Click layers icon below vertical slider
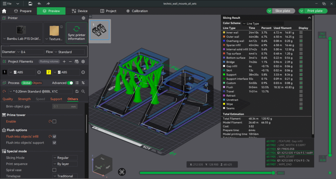The height and width of the screenshot is (179, 336). point(330,173)
